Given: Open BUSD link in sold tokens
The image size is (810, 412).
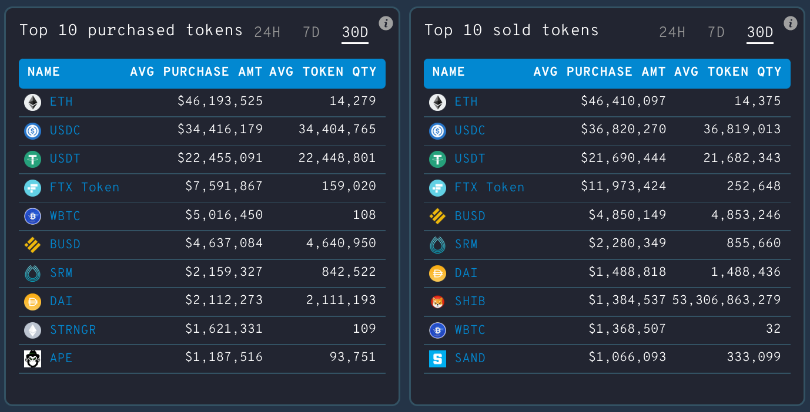Looking at the screenshot, I should coord(470,216).
